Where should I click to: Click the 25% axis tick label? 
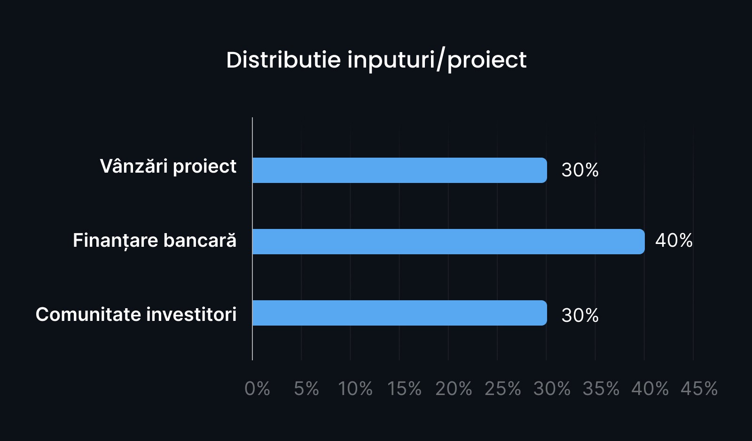click(x=502, y=388)
